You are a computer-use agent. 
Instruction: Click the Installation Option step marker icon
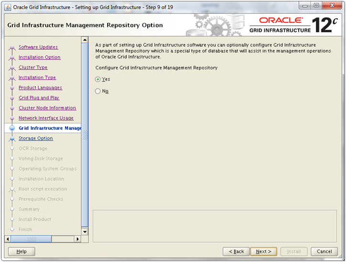pyautogui.click(x=12, y=57)
